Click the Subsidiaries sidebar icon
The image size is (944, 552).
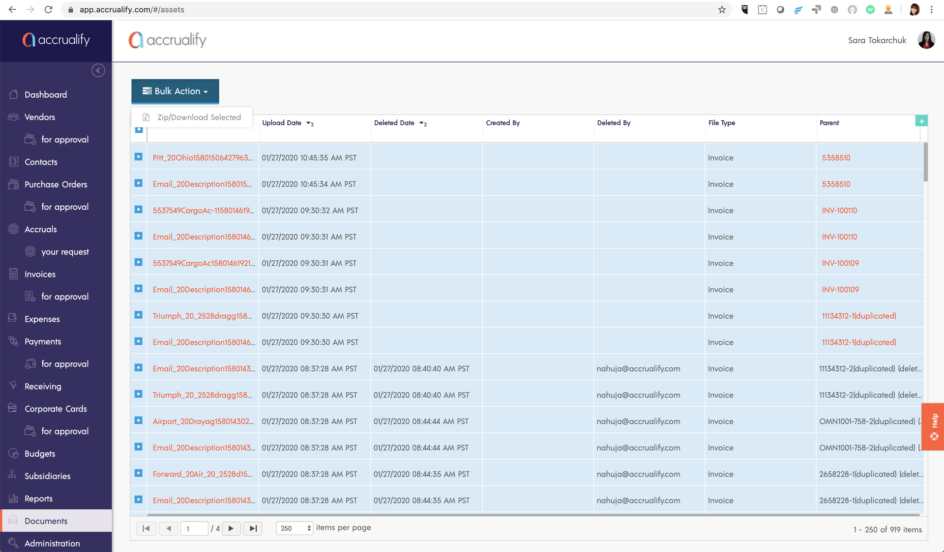[13, 476]
